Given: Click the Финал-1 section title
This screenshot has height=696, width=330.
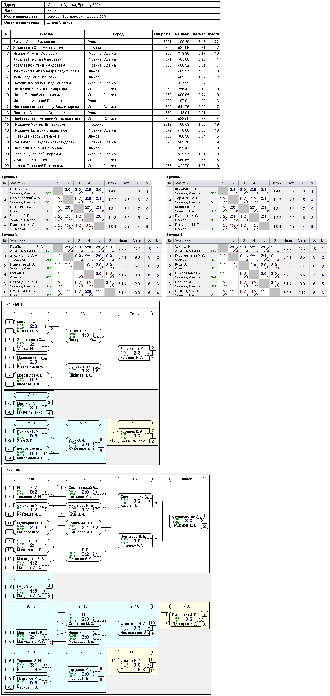Looking at the screenshot, I should (15, 304).
